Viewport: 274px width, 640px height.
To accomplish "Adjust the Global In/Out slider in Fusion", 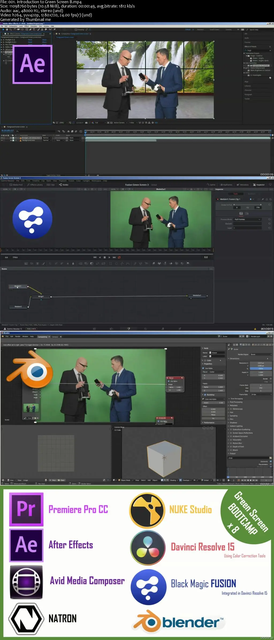I will click(x=248, y=205).
